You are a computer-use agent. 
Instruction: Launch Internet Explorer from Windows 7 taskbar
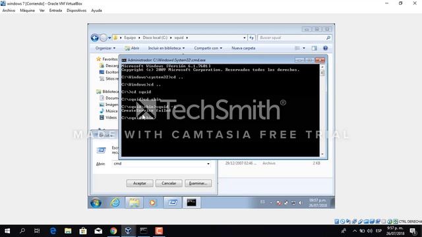[115, 203]
